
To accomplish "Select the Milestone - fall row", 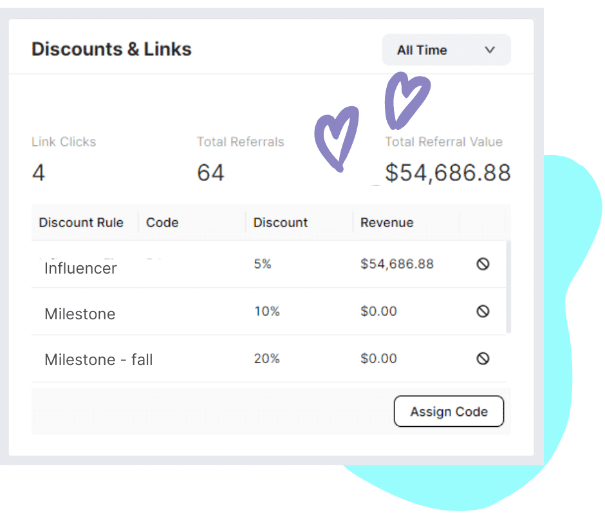I will click(x=268, y=359).
